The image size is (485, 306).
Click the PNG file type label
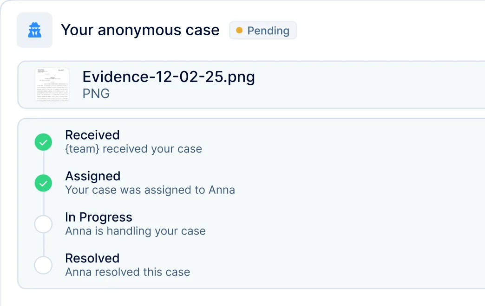point(96,94)
